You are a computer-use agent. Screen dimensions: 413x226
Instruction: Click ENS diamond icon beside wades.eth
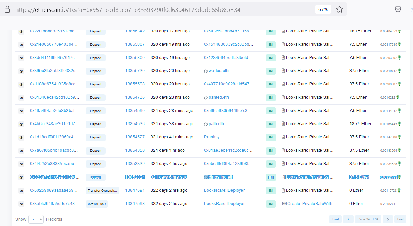tap(206, 71)
